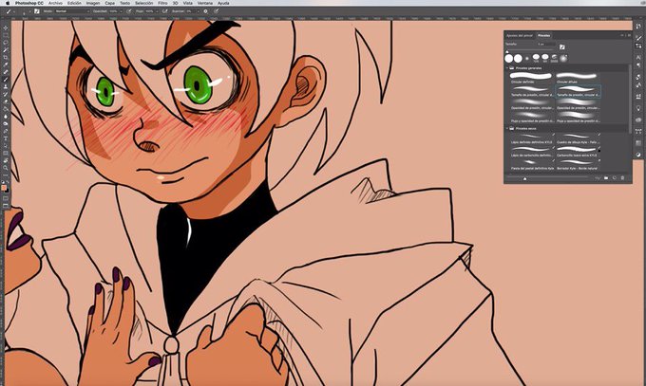
Task: Select the Clone Stamp tool
Action: [x=6, y=87]
